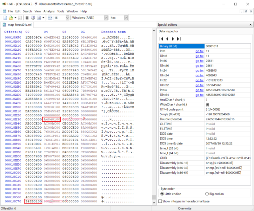The height and width of the screenshot is (211, 254).
Task: Click the Open RAM toolbar icon
Action: point(27,18)
